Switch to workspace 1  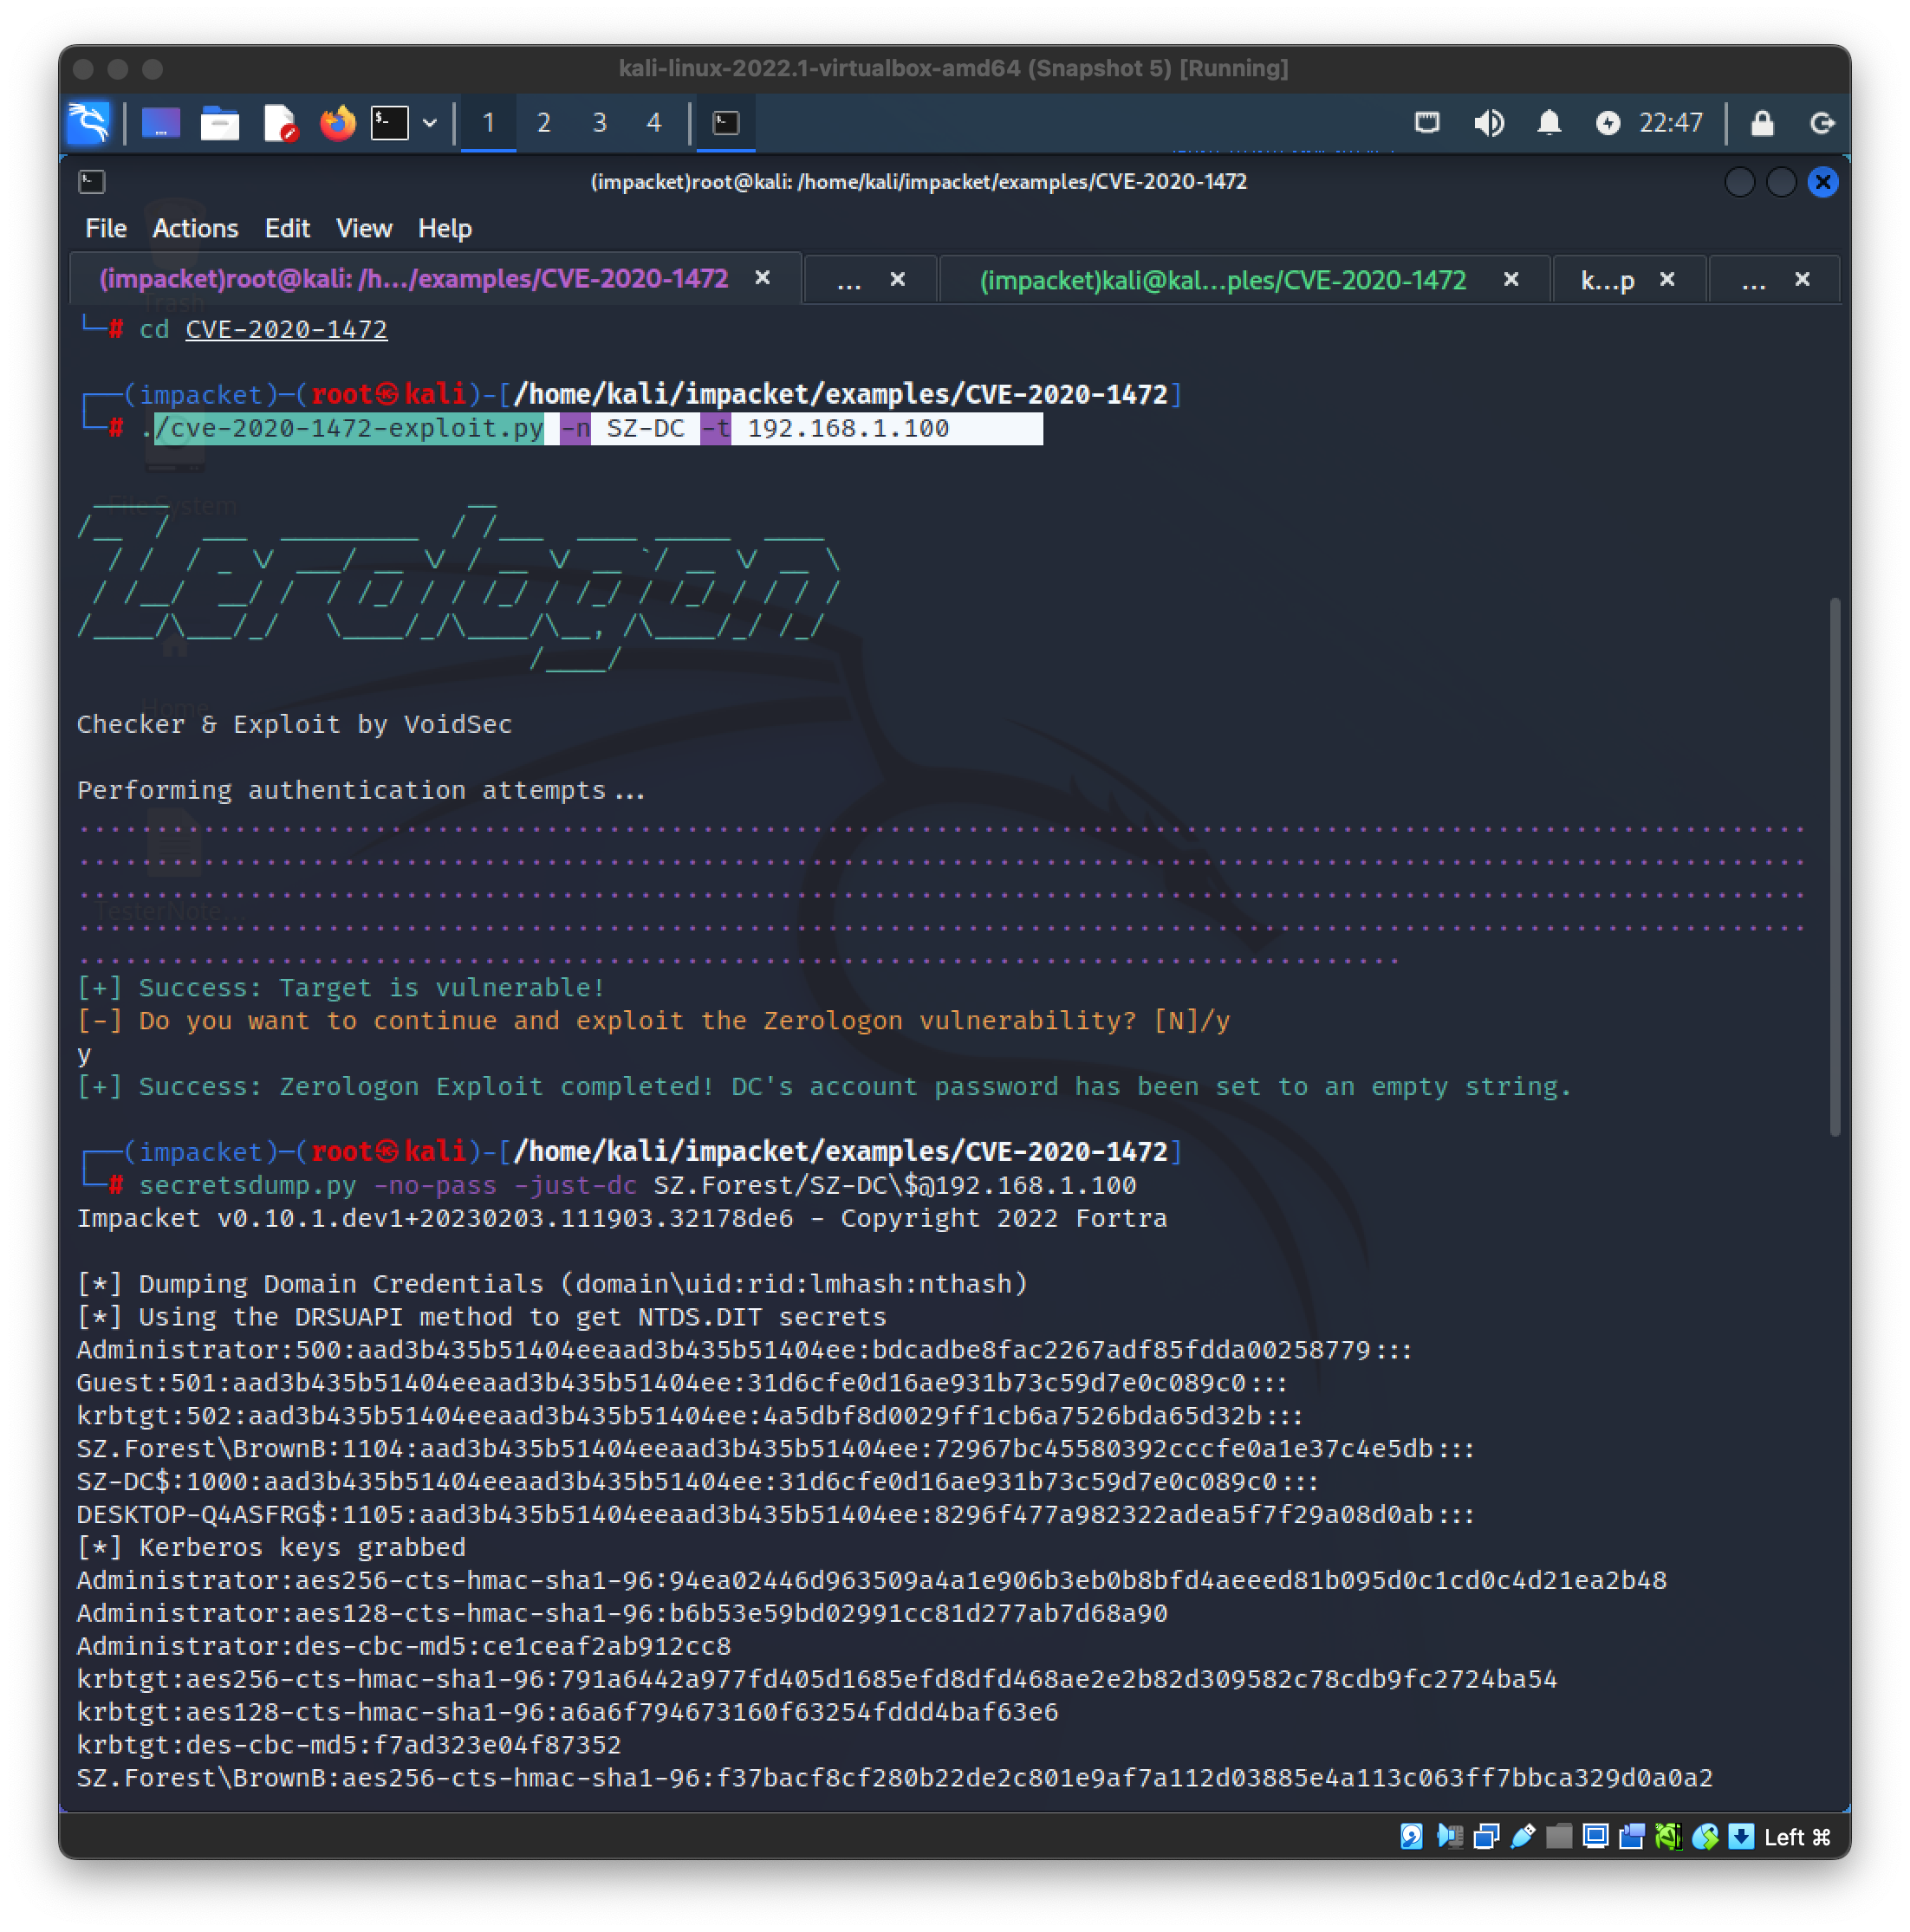[x=488, y=123]
